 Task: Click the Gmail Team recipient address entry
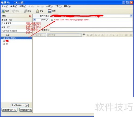[x=72, y=20]
